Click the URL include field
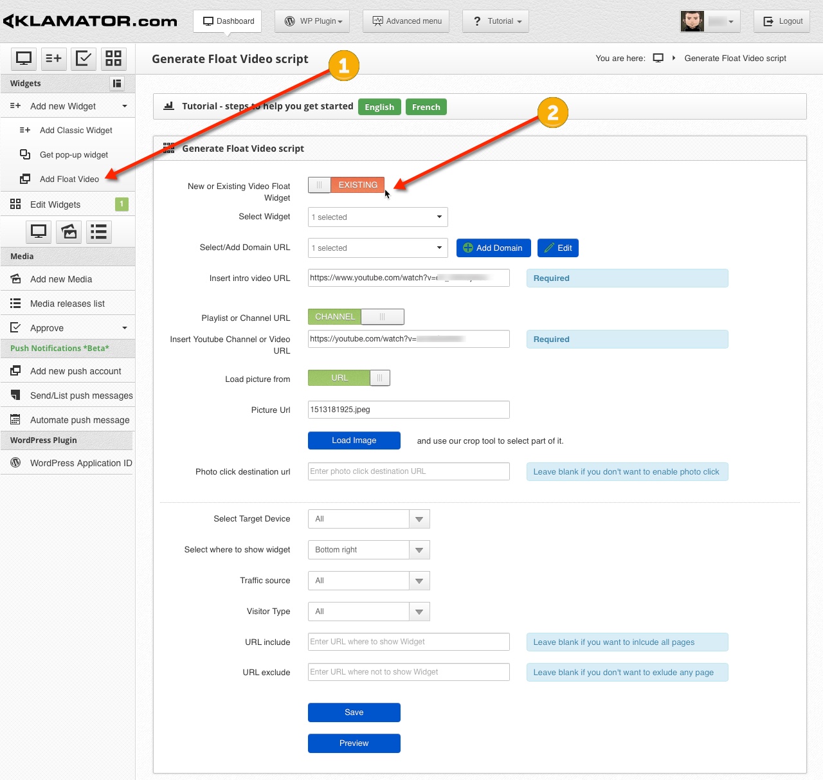The height and width of the screenshot is (780, 823). tap(409, 642)
